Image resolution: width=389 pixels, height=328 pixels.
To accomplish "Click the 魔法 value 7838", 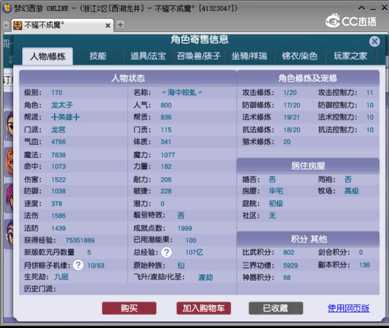I will tap(58, 155).
